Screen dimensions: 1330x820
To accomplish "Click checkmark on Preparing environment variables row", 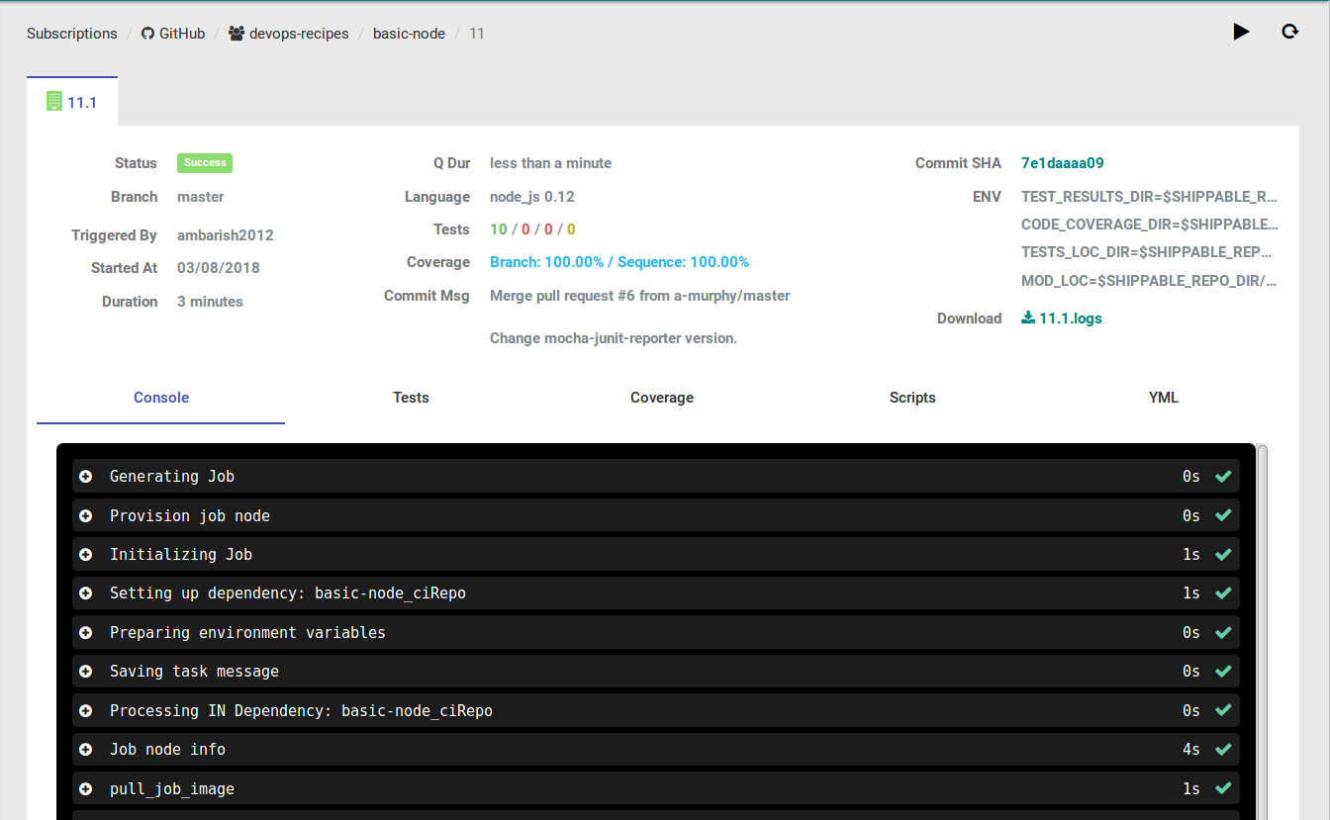I will (x=1223, y=632).
